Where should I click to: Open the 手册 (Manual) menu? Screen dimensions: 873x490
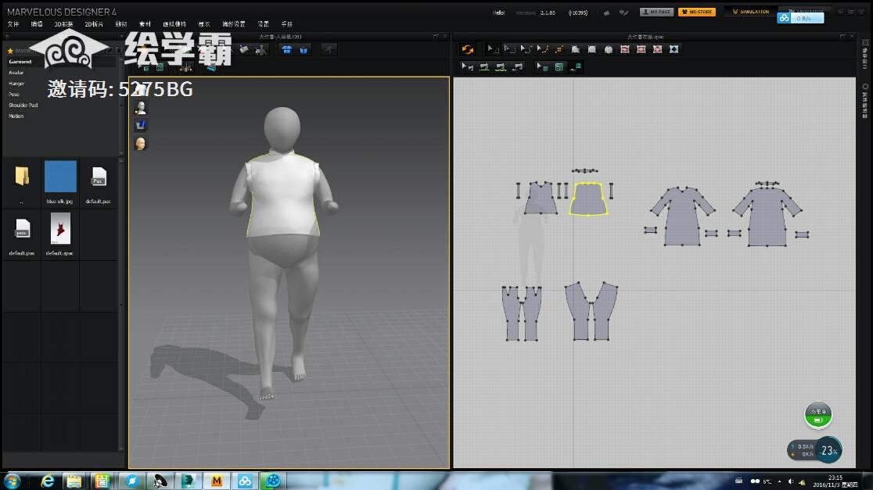click(x=287, y=24)
